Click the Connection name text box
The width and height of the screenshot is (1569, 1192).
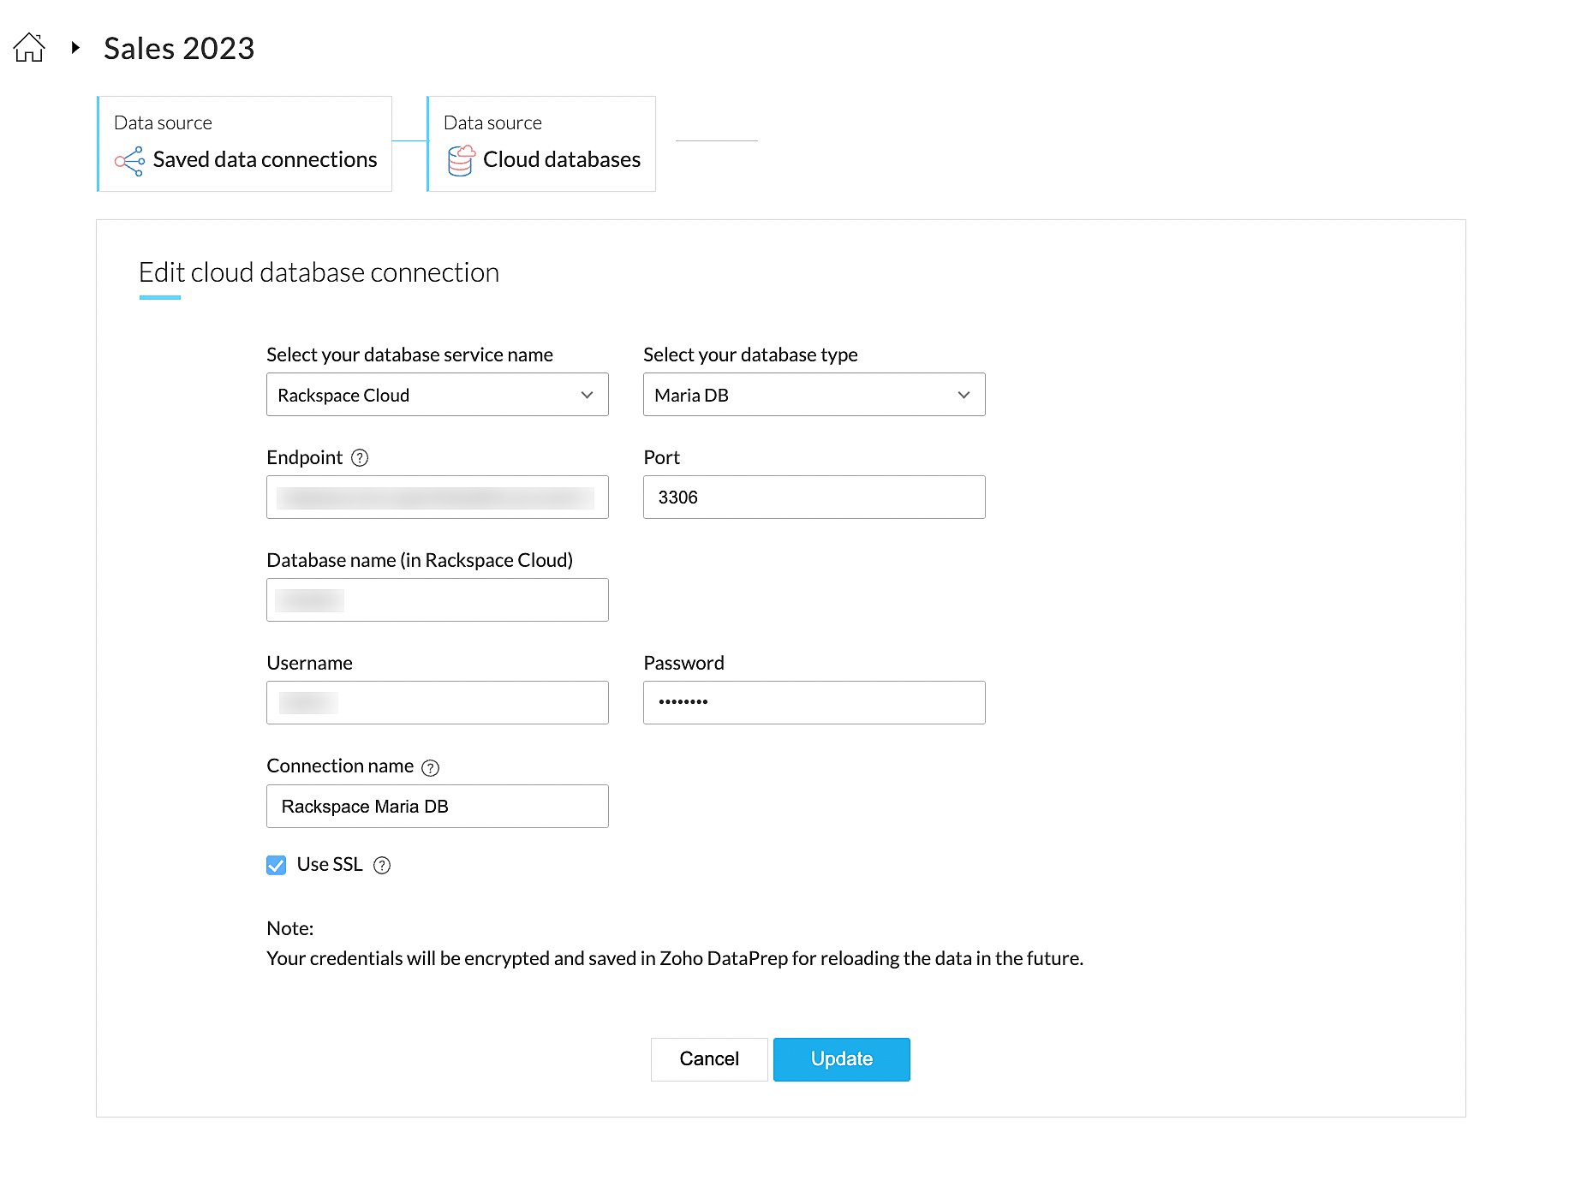(x=437, y=807)
